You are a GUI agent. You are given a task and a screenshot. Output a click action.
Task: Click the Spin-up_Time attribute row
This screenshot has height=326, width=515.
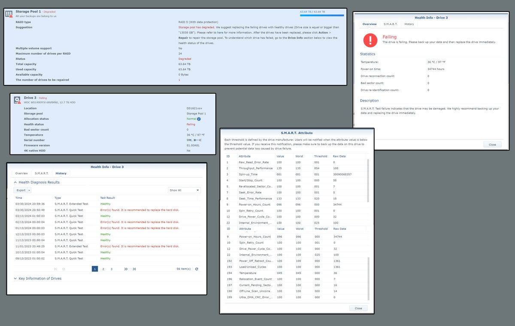(x=295, y=174)
